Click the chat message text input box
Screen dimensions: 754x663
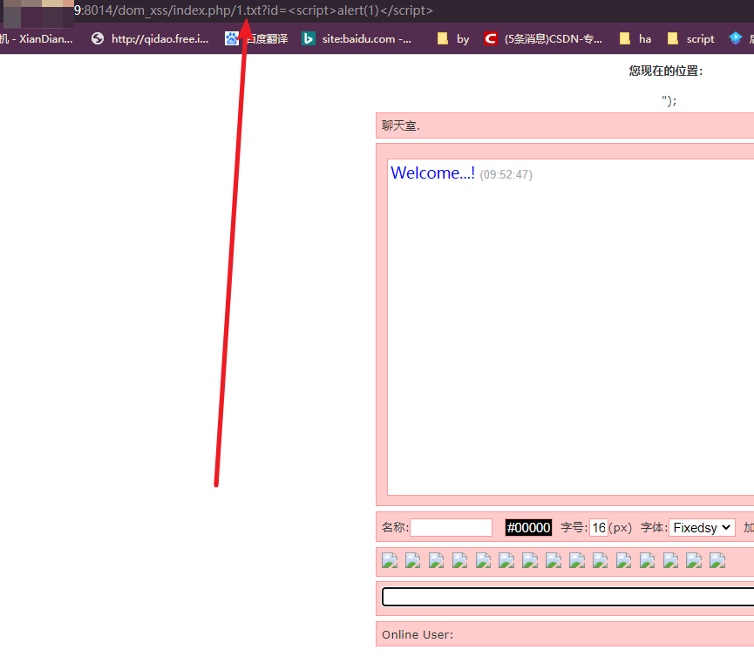[568, 597]
